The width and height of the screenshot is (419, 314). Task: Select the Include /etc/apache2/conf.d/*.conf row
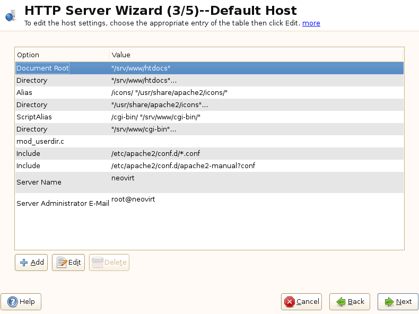[209, 154]
